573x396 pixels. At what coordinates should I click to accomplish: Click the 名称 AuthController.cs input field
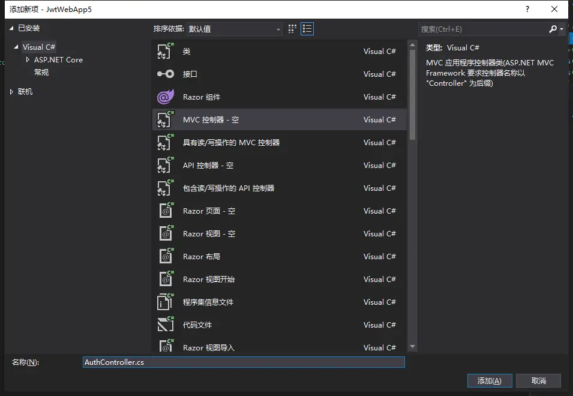point(244,362)
